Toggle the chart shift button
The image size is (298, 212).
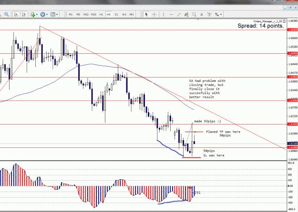coord(23,14)
